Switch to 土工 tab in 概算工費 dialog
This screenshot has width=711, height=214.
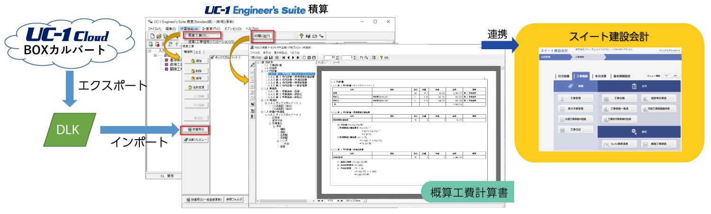(198, 52)
